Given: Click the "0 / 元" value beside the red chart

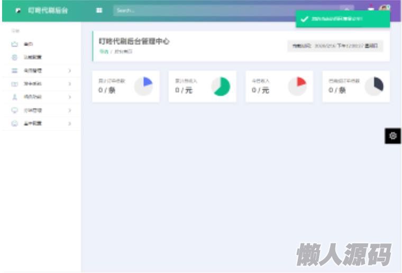Looking at the screenshot, I should [x=260, y=90].
